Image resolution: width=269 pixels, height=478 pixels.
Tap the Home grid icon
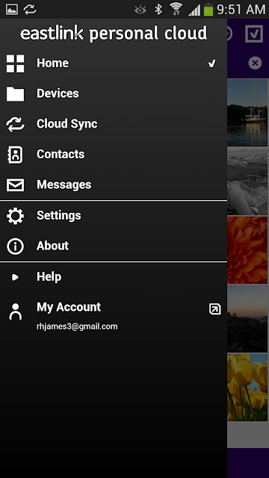(x=15, y=63)
